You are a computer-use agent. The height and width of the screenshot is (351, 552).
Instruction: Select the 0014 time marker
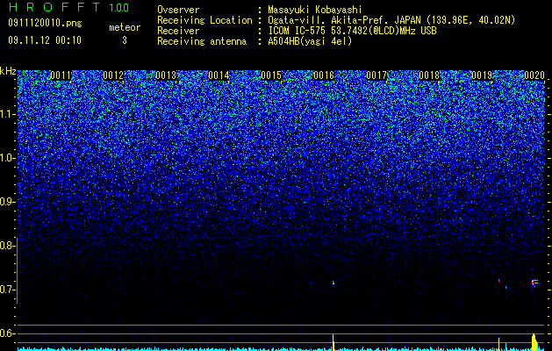click(219, 75)
